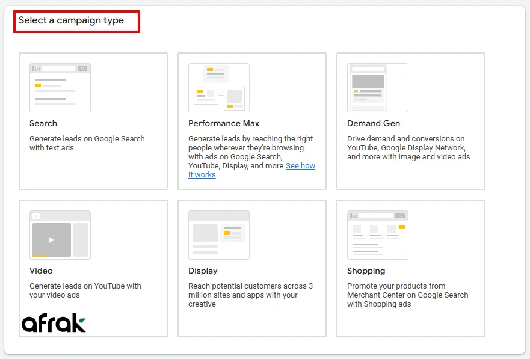Click the Shopping Merchant Center description

(407, 295)
